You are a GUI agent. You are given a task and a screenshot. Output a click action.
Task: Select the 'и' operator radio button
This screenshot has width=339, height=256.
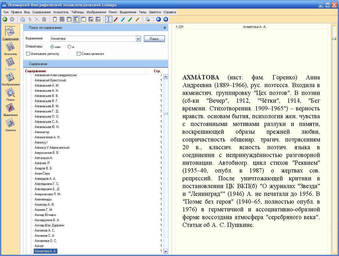[x=69, y=47]
